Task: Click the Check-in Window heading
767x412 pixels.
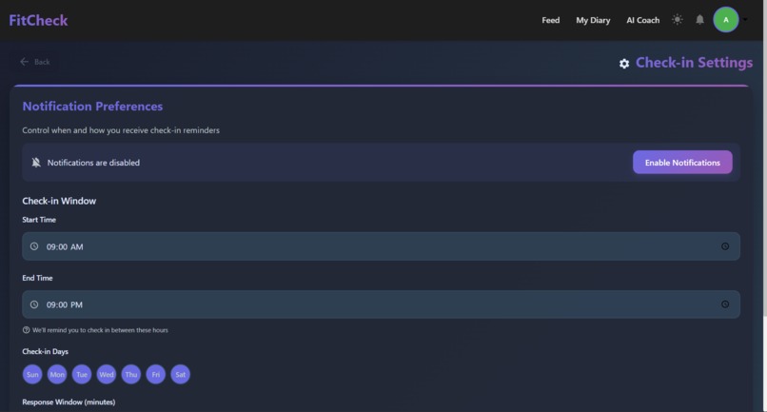Action: (59, 201)
